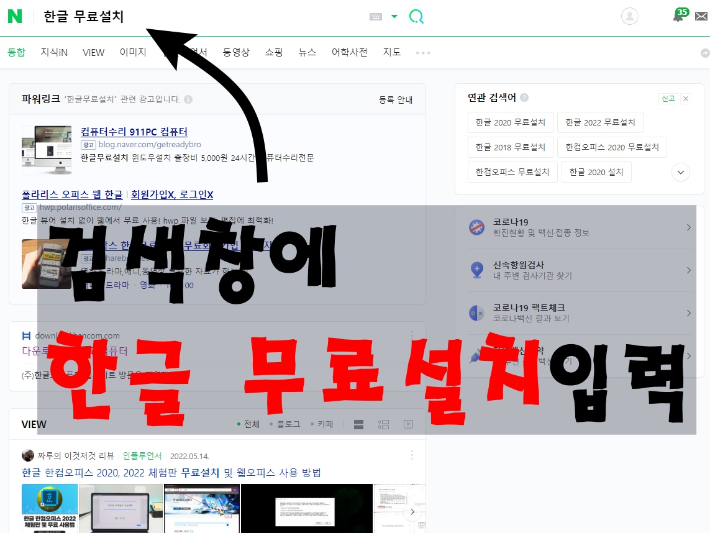Click the 911PC ad thumbnail image
This screenshot has width=710, height=533.
pos(47,150)
